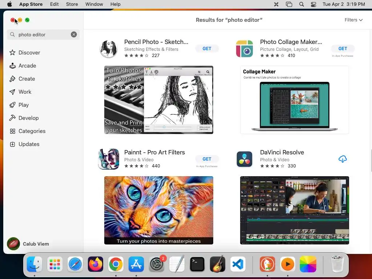Get the Pencil Photo app
Image resolution: width=372 pixels, height=279 pixels.
pos(207,48)
